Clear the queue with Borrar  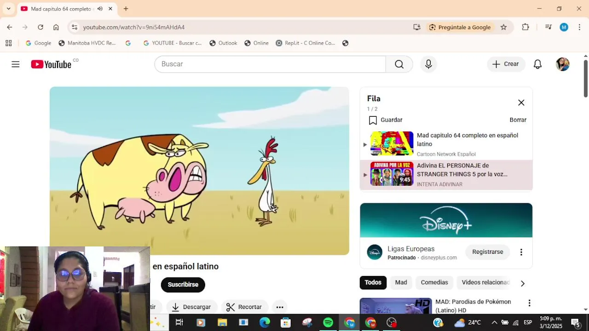pos(518,120)
